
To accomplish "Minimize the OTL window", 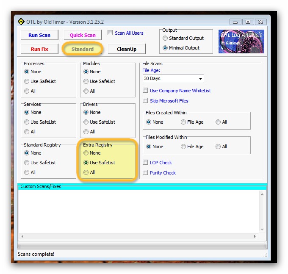I will point(235,22).
